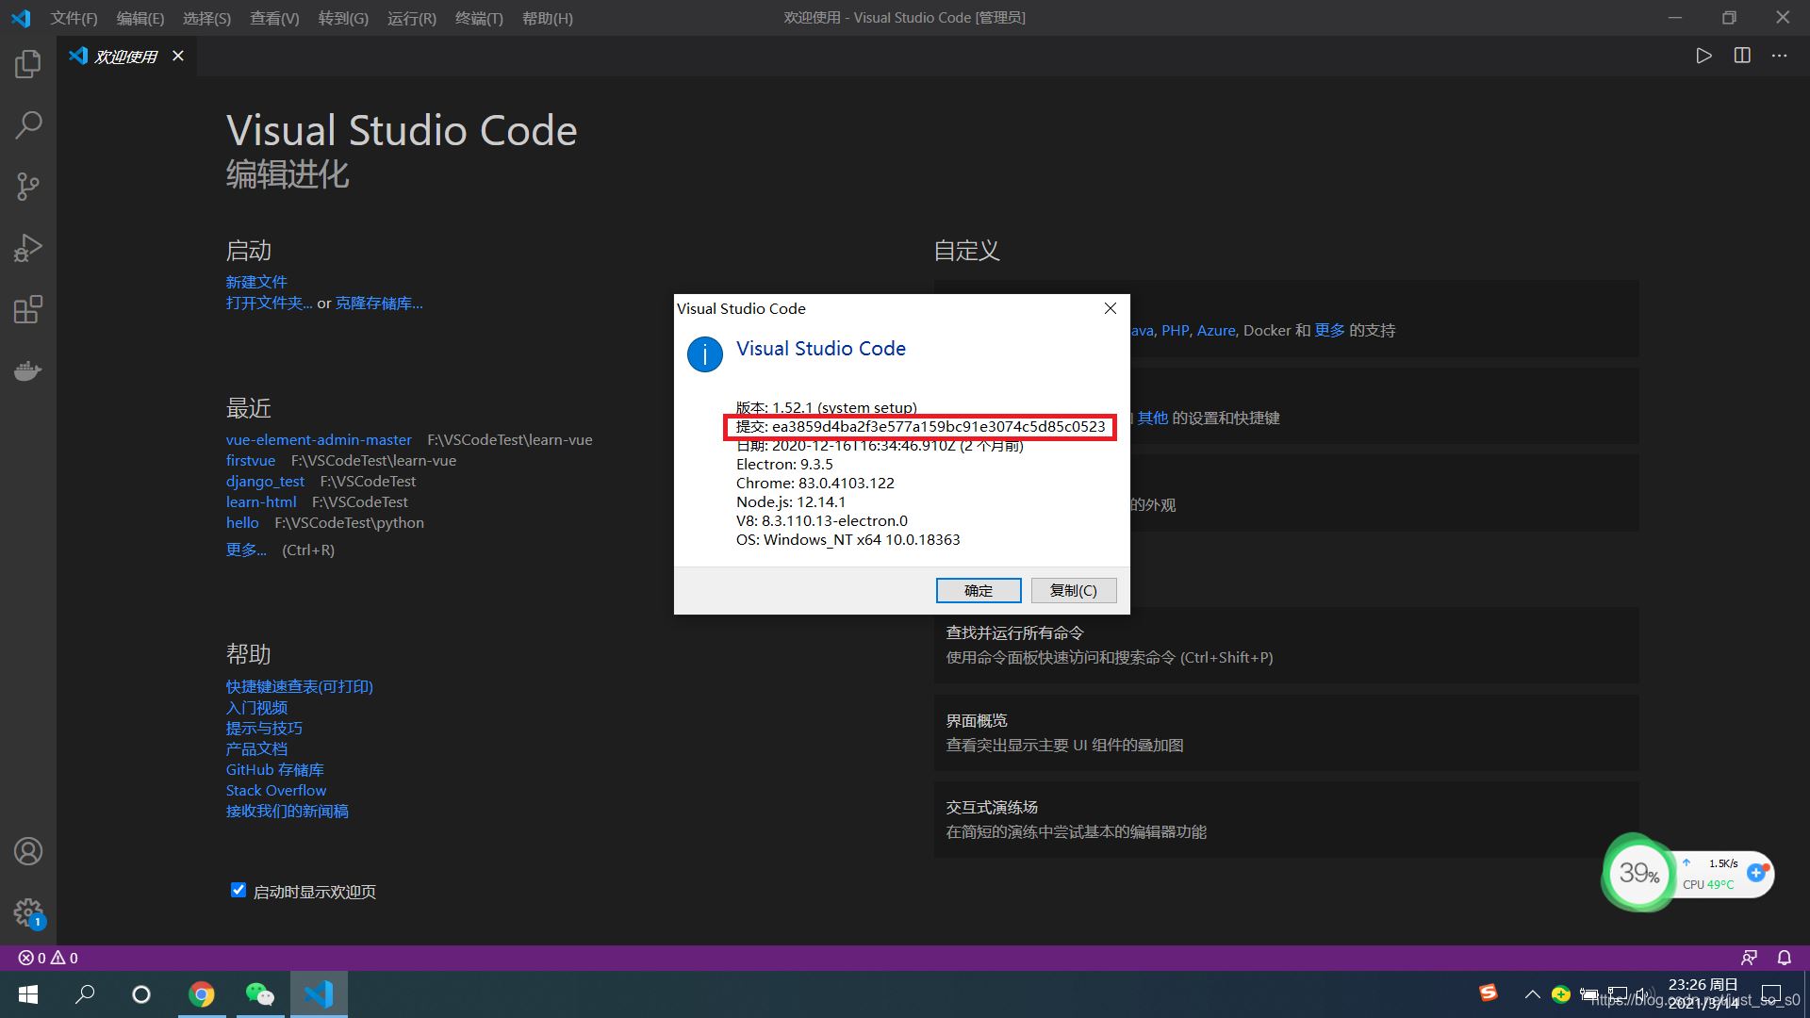Click the 复制(C) button
This screenshot has width=1810, height=1018.
[1073, 590]
